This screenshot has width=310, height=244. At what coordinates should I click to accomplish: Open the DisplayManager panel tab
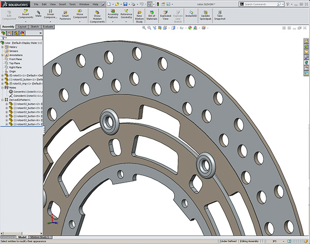[22, 33]
